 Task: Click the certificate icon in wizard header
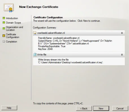[9, 8]
